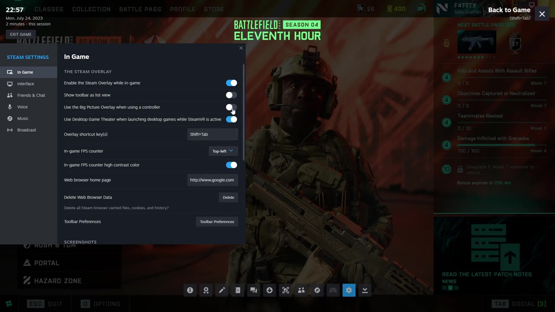Open CLASSES in the game's top menu
Viewport: 555px width, 312px height.
[x=49, y=9]
